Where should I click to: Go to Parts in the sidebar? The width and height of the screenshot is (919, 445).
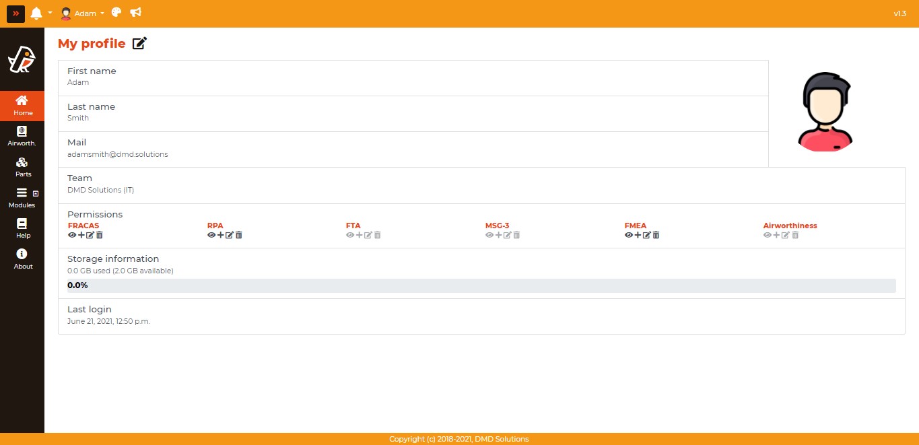pos(22,166)
